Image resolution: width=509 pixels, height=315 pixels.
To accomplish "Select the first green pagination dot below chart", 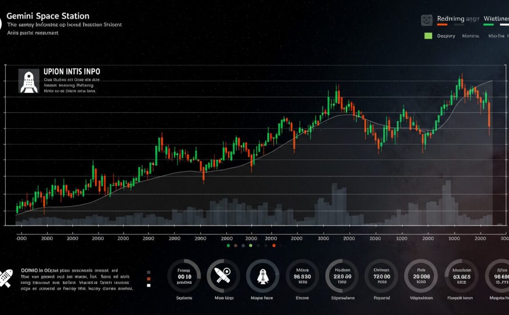I will (228, 245).
